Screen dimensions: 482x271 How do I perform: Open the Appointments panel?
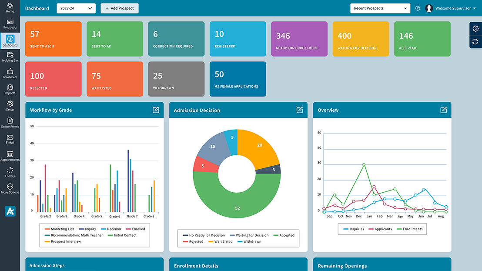coord(10,156)
